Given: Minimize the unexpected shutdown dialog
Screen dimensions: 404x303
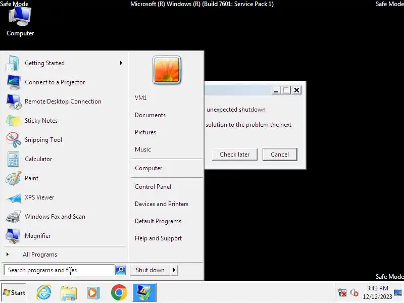Looking at the screenshot, I should 276,90.
